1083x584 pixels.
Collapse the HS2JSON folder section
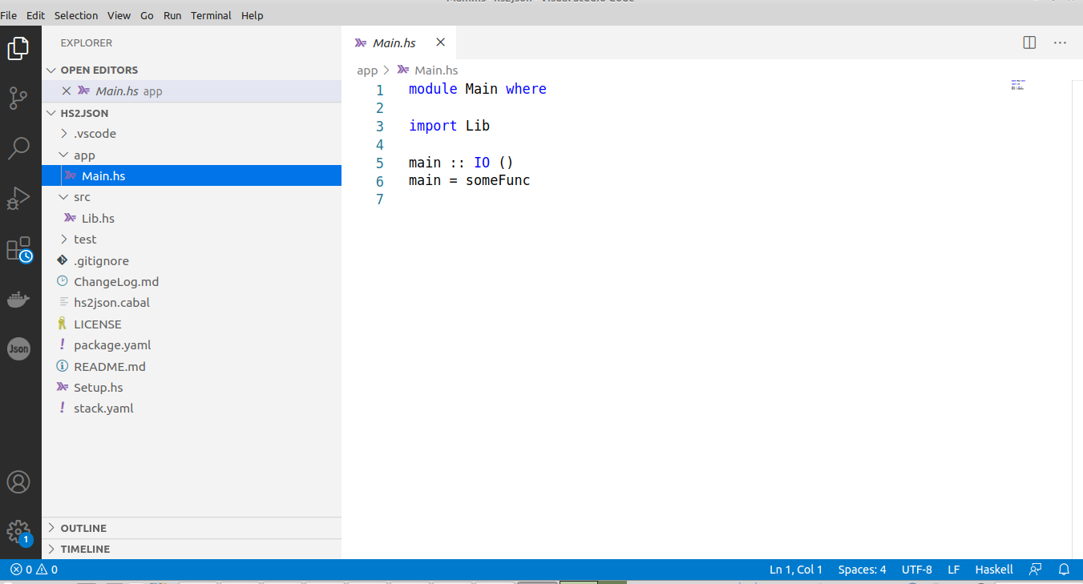[192, 113]
